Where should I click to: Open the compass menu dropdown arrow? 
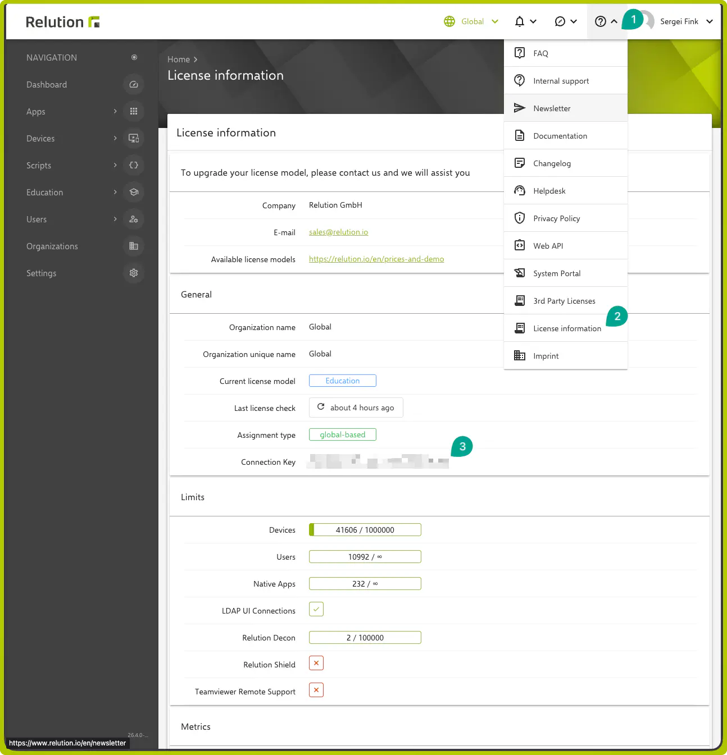574,21
